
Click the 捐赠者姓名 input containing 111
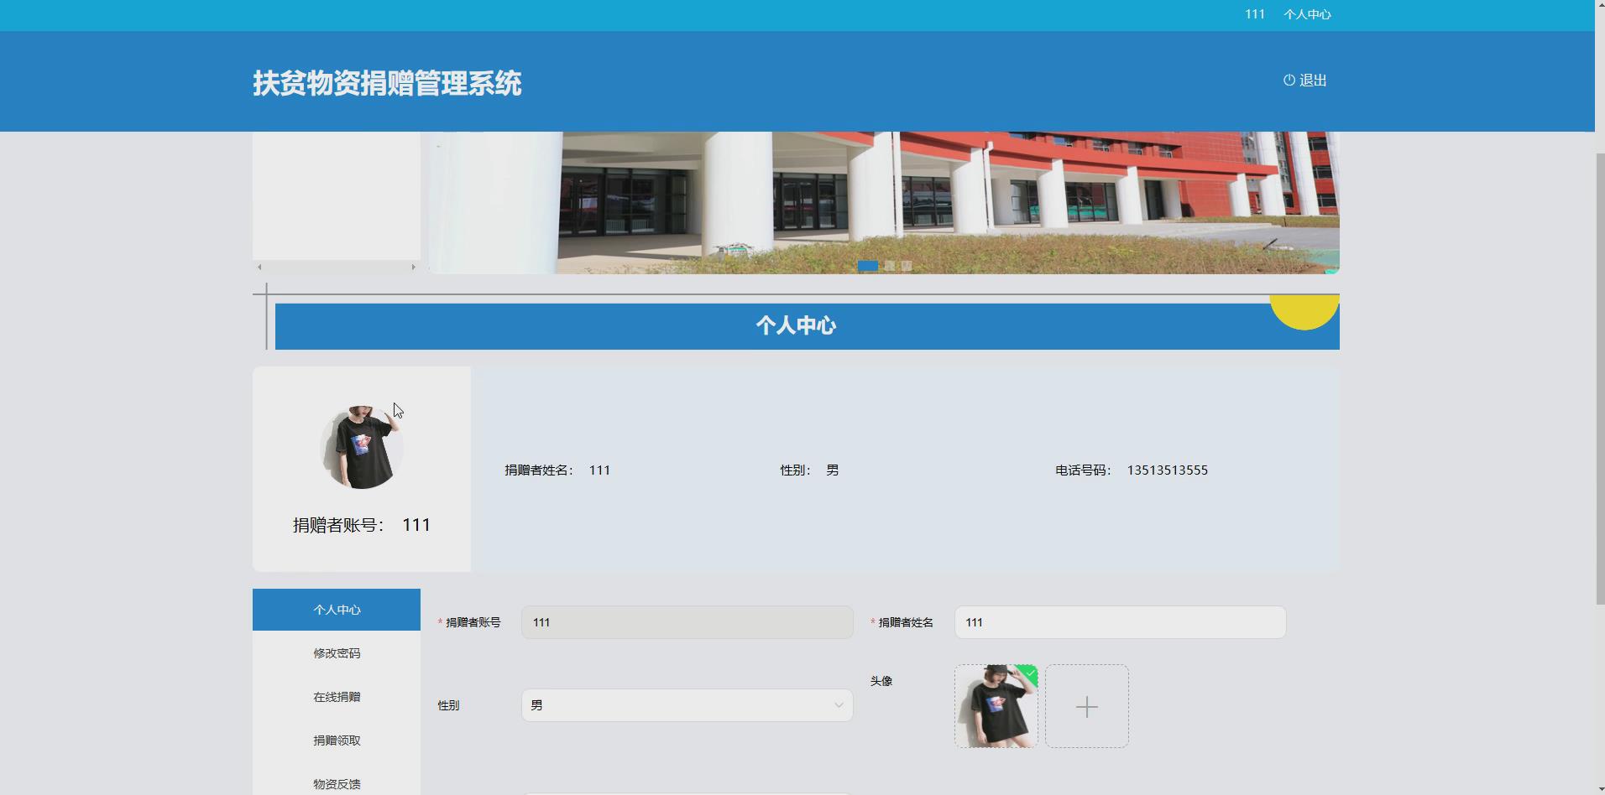(x=1119, y=622)
